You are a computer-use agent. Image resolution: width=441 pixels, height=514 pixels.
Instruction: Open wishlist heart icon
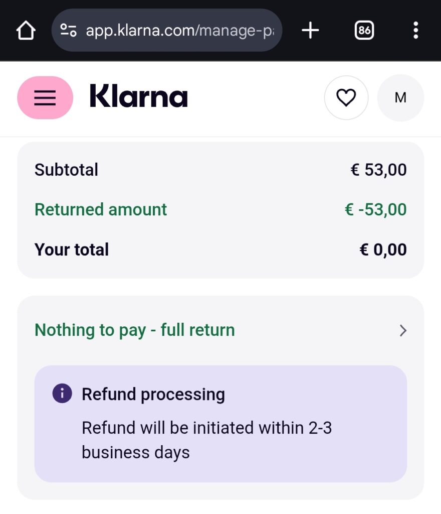point(346,98)
